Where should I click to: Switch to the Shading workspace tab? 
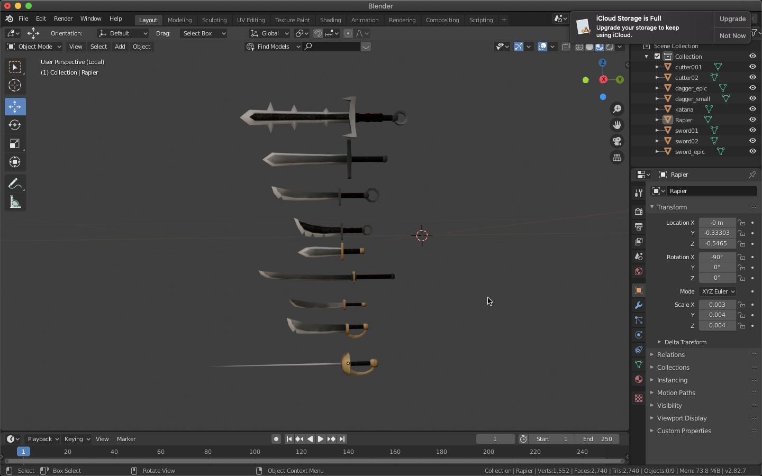coord(331,20)
